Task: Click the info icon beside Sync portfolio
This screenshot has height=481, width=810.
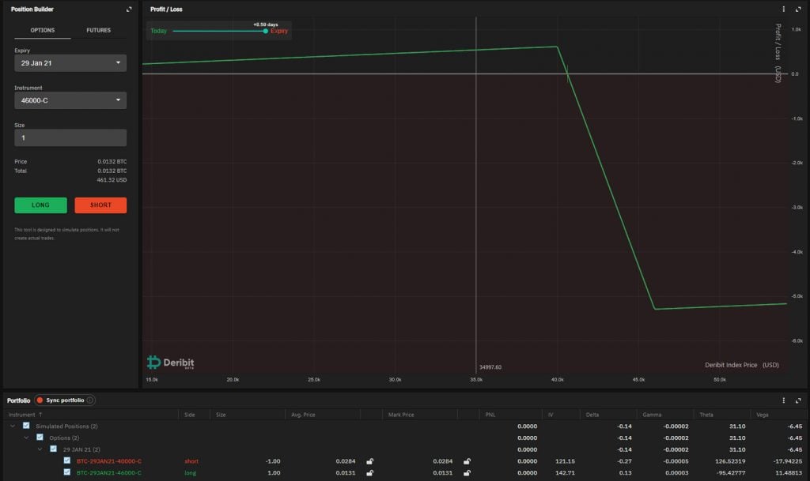Action: pyautogui.click(x=89, y=400)
